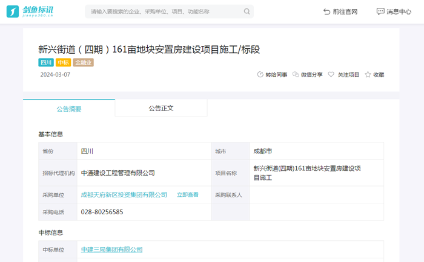424x262 pixels.
Task: Share the project via 微信分享
Action: point(307,75)
